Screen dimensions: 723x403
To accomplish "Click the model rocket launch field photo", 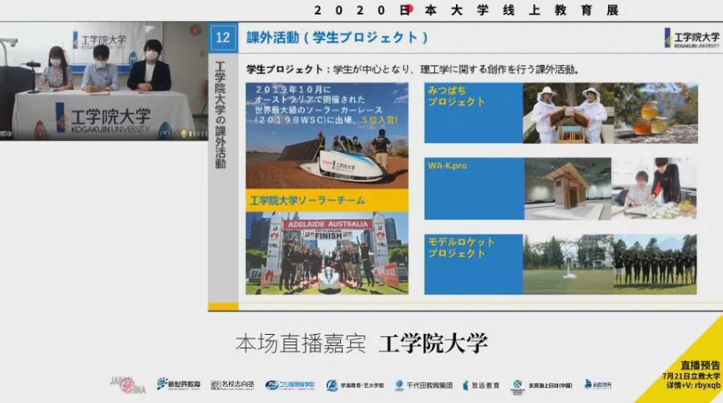I will (x=569, y=264).
